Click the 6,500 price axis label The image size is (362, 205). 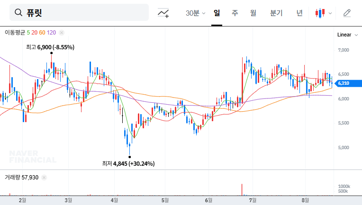pos(344,74)
